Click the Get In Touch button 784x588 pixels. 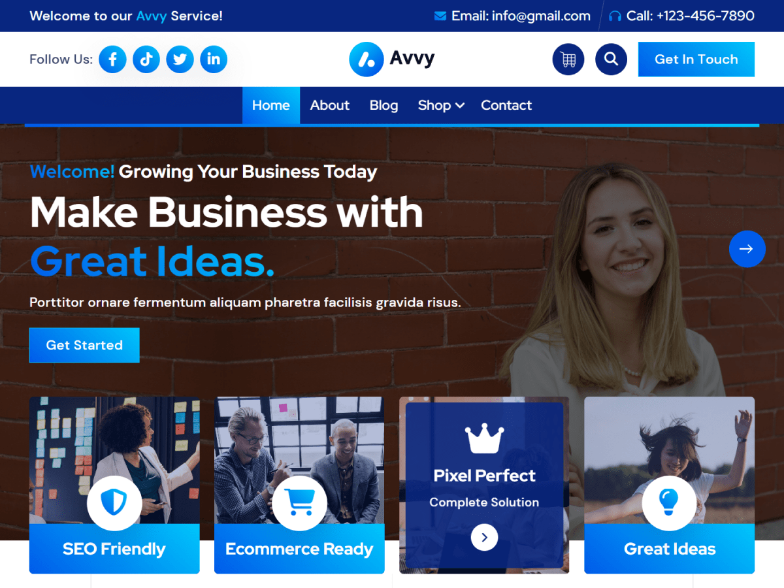point(696,59)
